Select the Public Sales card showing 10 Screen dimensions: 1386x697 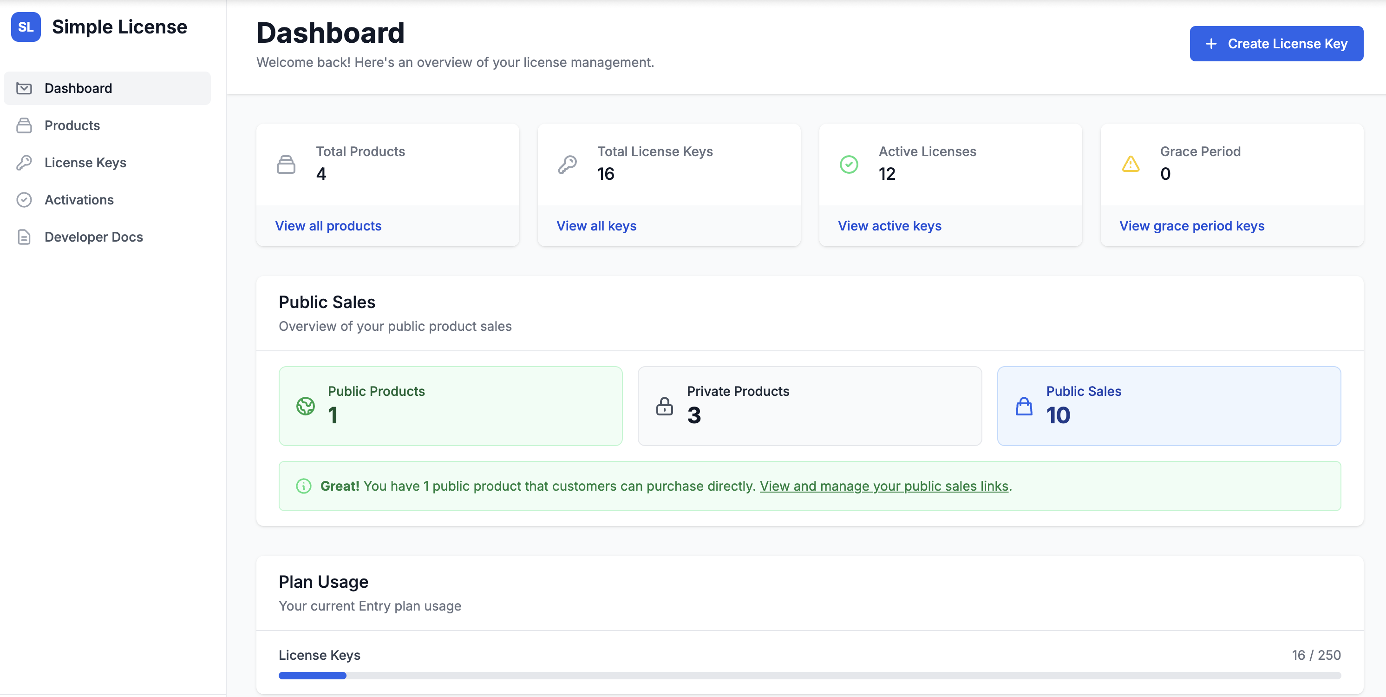tap(1169, 406)
